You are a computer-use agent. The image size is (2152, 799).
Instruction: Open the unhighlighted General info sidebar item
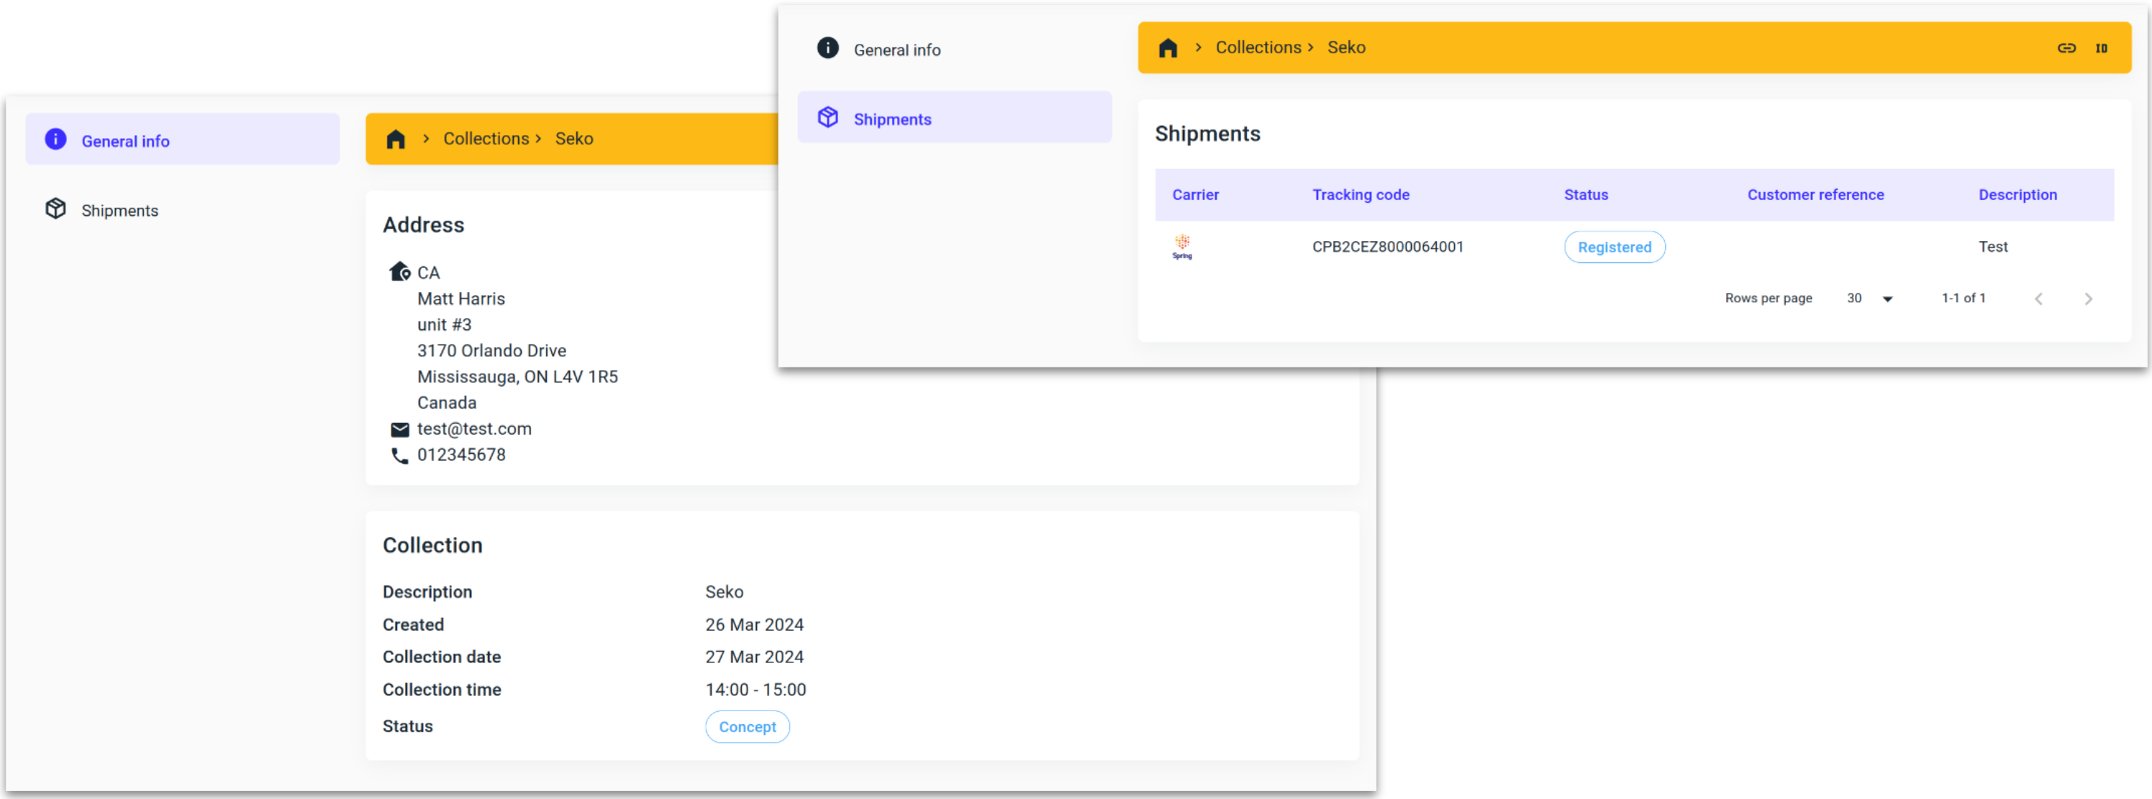coord(896,50)
